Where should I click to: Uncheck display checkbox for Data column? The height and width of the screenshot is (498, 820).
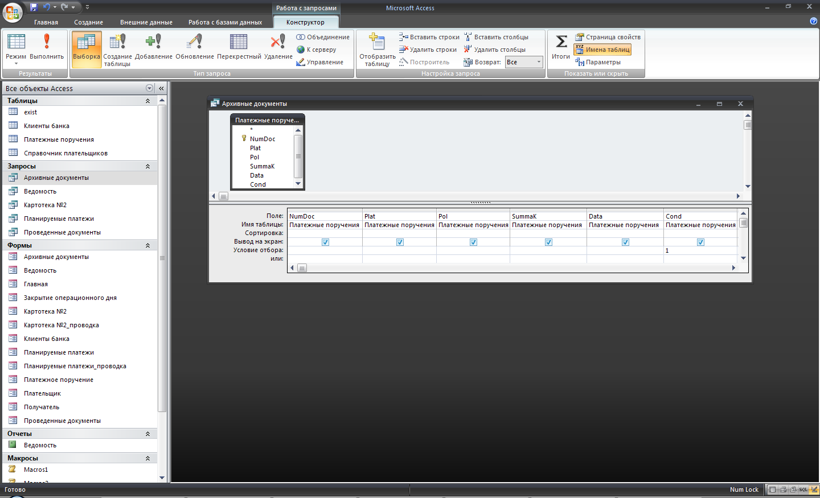(625, 242)
